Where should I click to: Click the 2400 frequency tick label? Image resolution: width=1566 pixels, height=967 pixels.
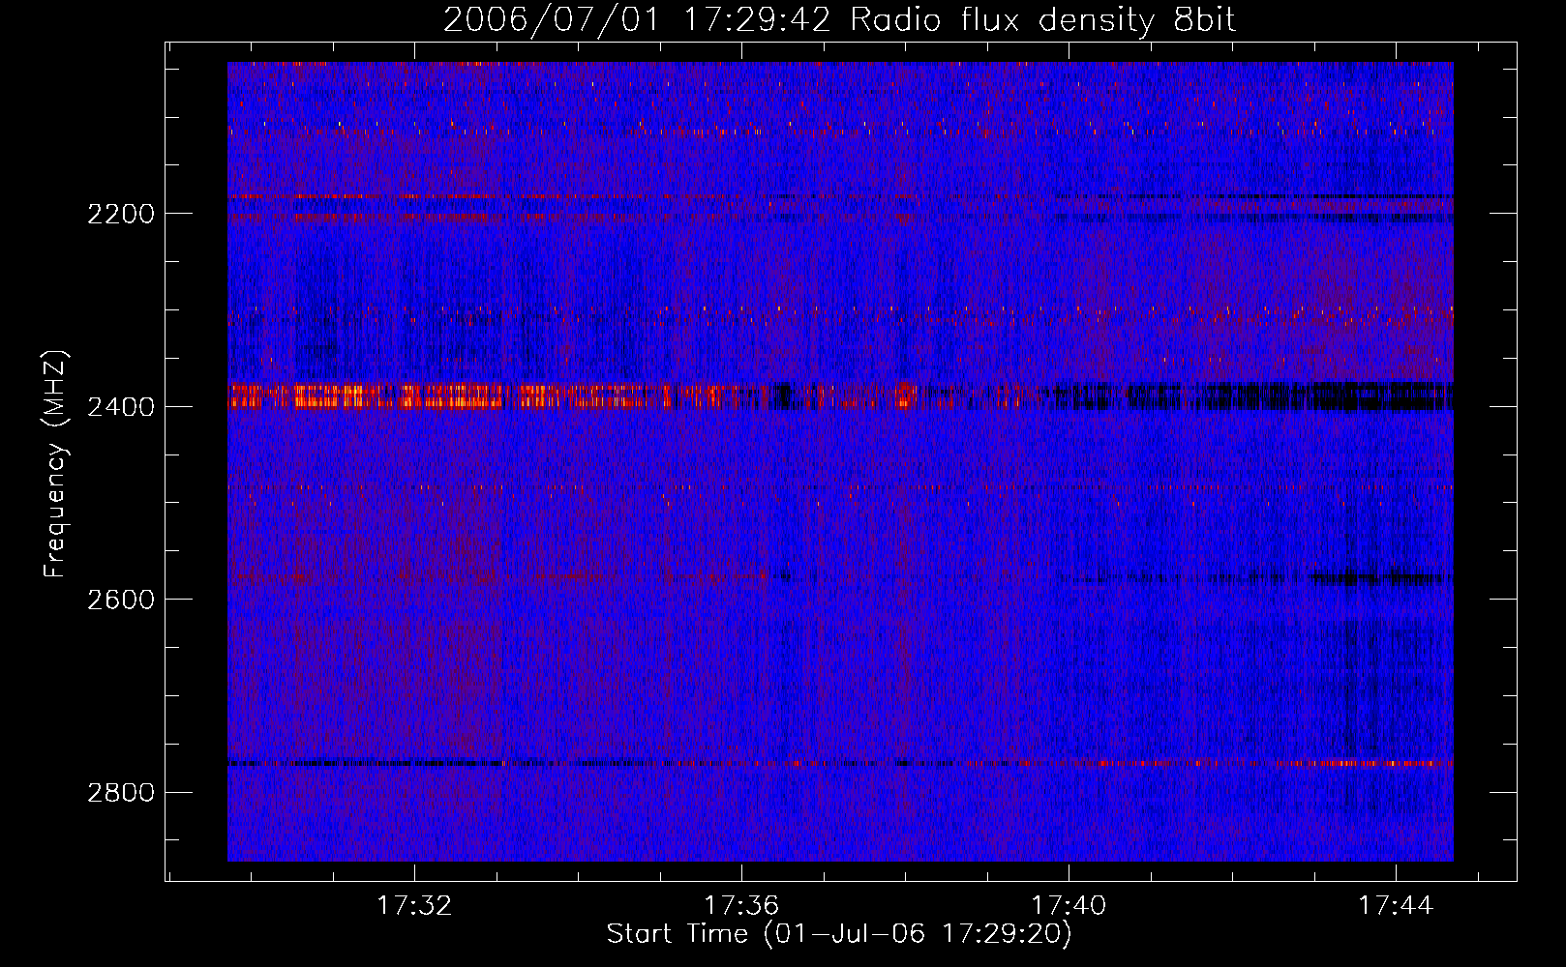pyautogui.click(x=121, y=407)
